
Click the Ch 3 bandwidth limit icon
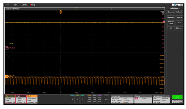point(25,102)
